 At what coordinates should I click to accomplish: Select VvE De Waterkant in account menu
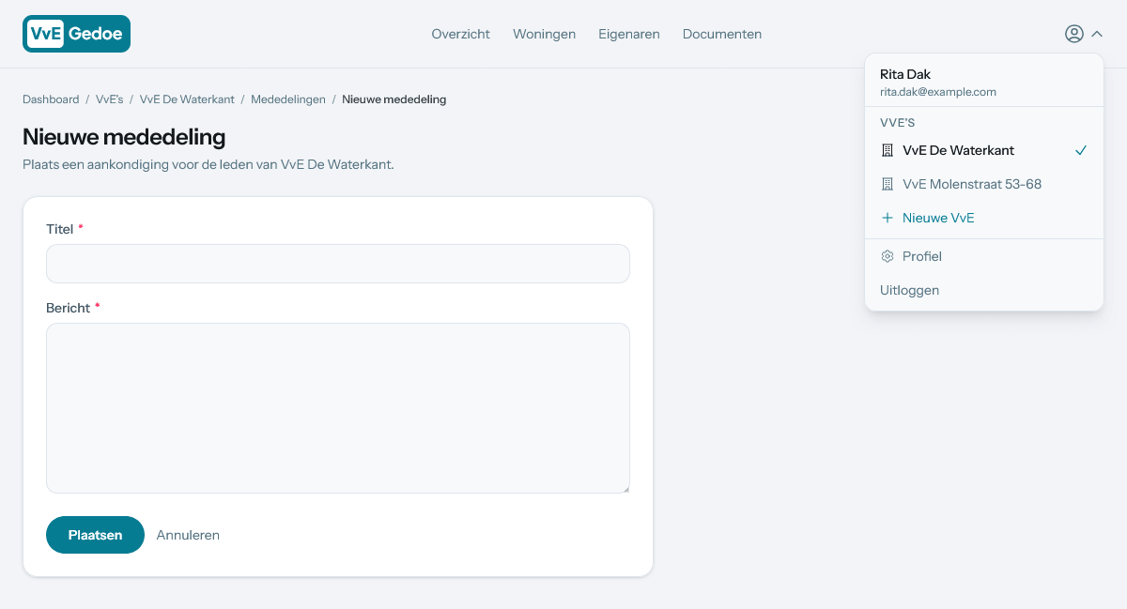(984, 150)
